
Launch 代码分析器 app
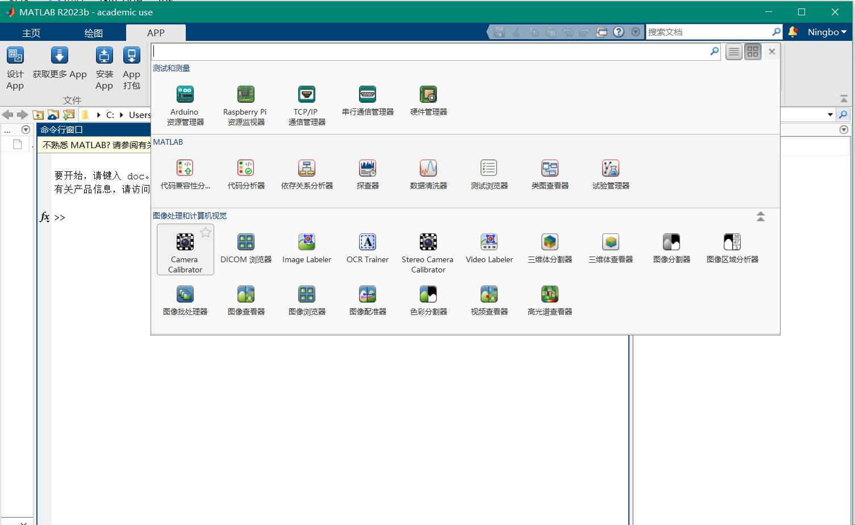tap(245, 174)
